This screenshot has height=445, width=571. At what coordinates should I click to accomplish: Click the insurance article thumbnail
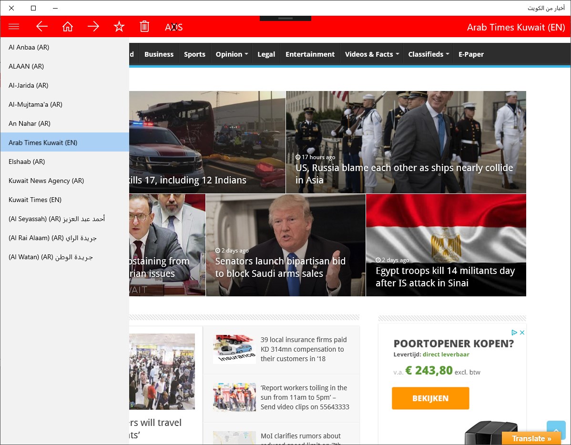(235, 349)
